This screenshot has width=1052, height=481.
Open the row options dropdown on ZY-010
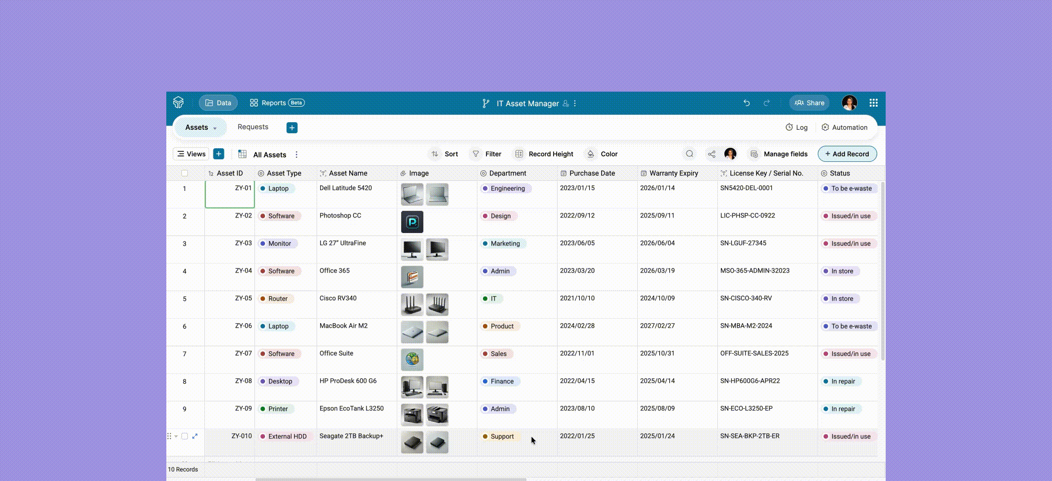[x=176, y=436]
